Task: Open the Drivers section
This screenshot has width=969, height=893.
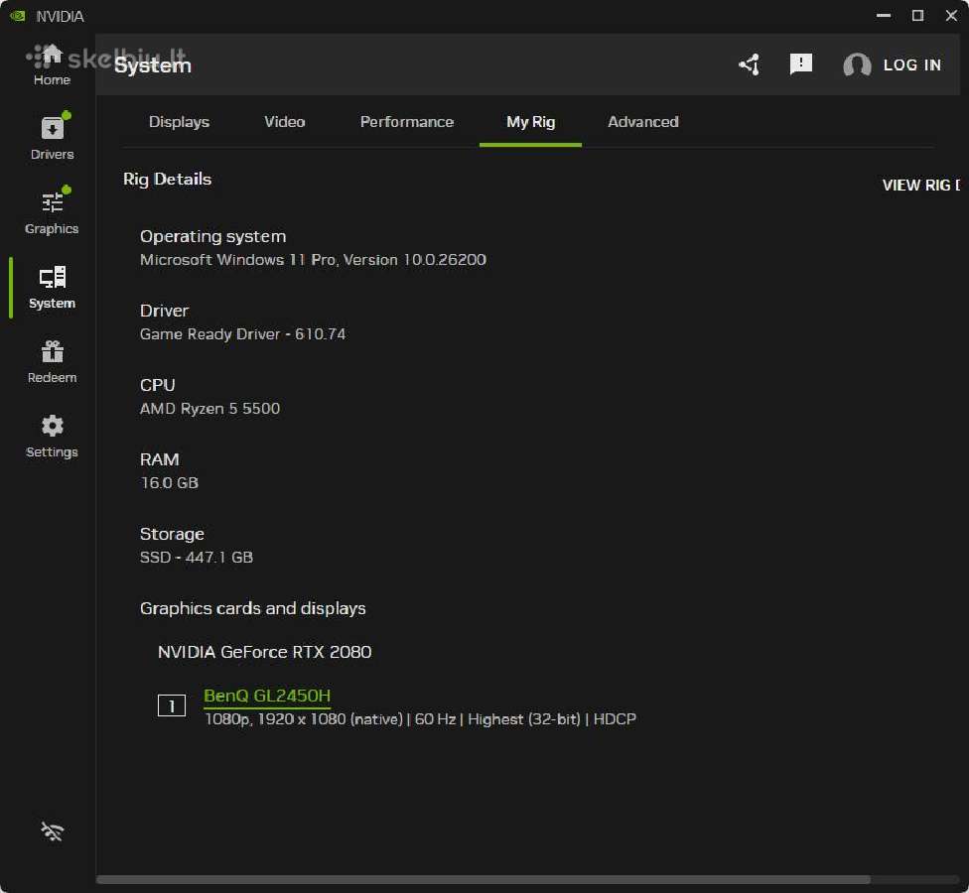Action: 52,137
